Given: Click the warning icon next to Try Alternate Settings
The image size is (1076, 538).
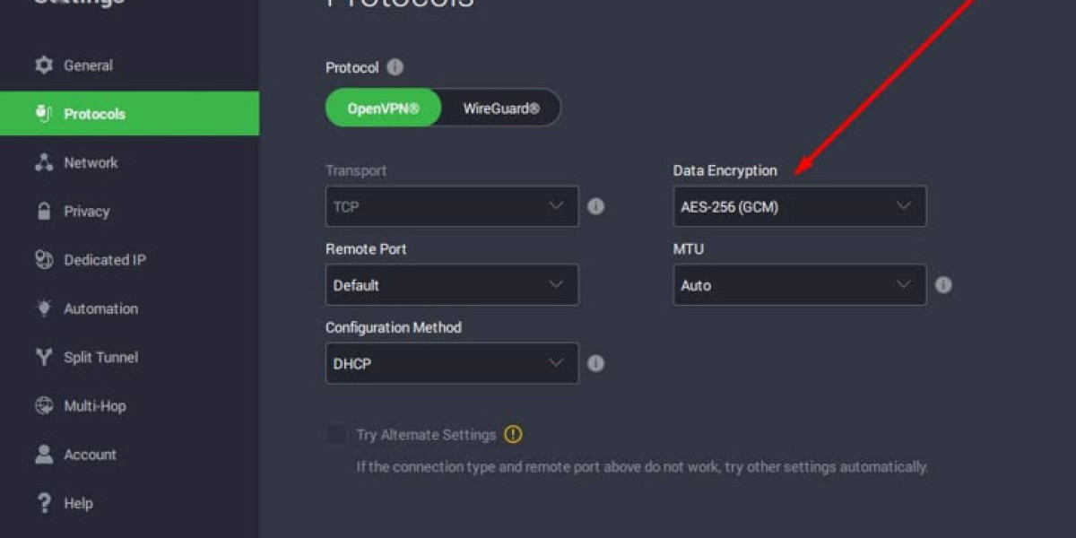Looking at the screenshot, I should coord(514,434).
